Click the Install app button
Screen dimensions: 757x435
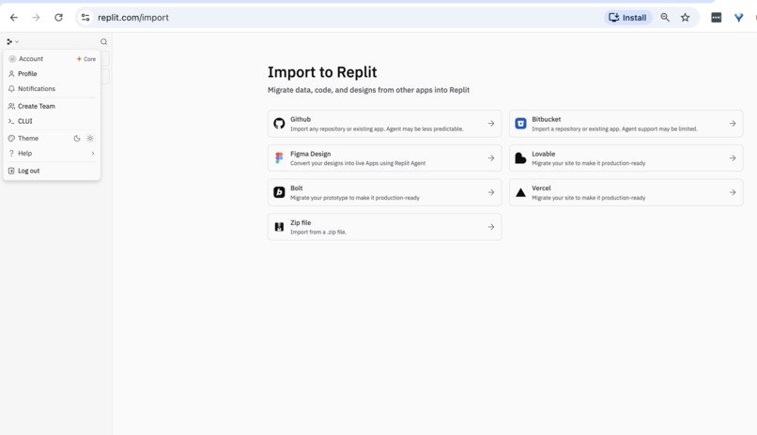pyautogui.click(x=628, y=17)
